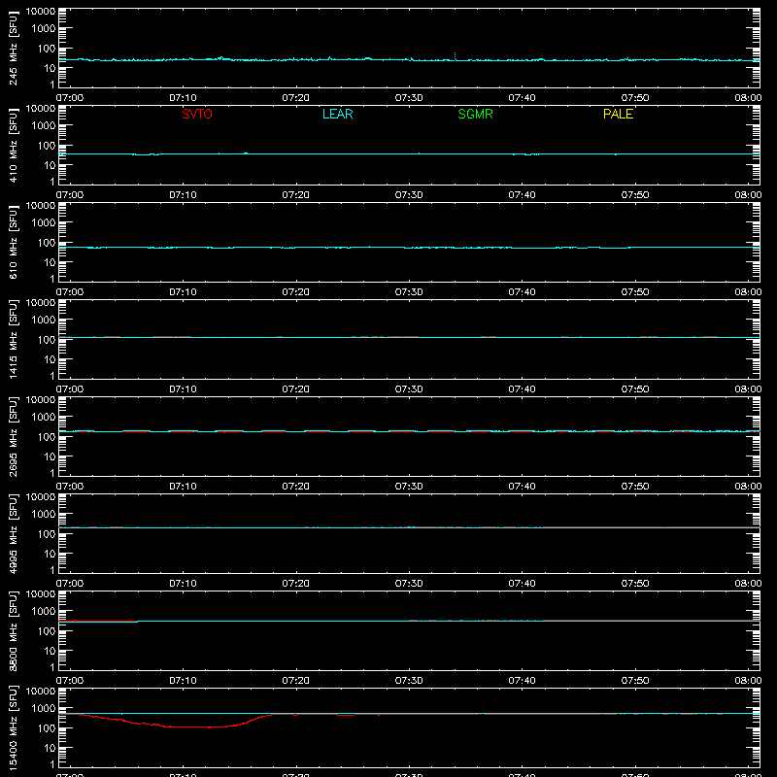Select the 15400 MHz [SFU] axis title
Viewport: 777px width, 777px height.
[x=13, y=727]
